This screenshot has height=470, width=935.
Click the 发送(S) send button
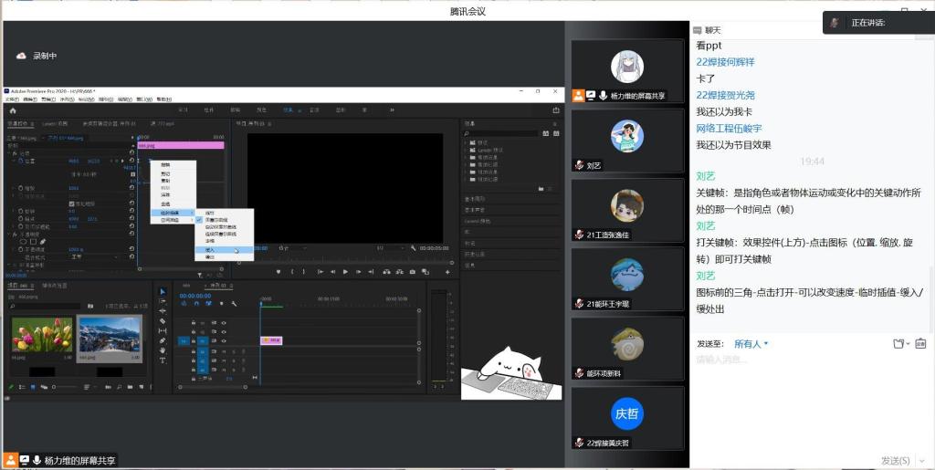[x=895, y=460]
